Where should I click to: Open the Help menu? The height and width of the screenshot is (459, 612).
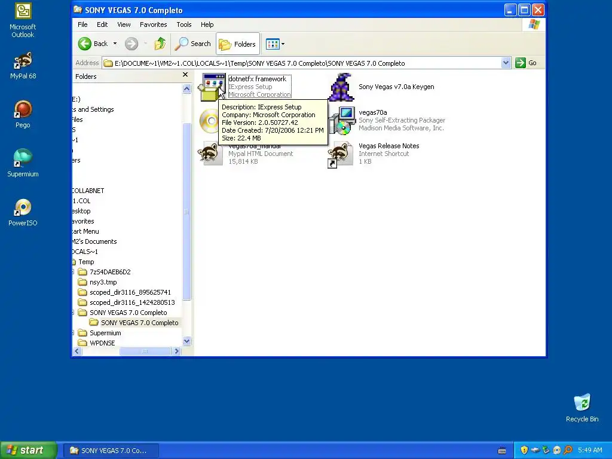207,25
